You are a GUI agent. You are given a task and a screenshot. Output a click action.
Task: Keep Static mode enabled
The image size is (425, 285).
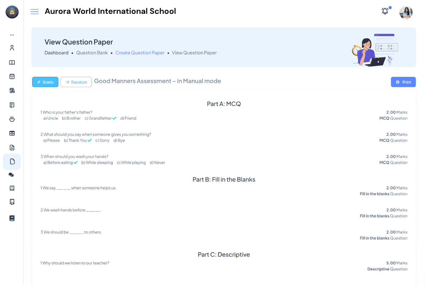(45, 82)
